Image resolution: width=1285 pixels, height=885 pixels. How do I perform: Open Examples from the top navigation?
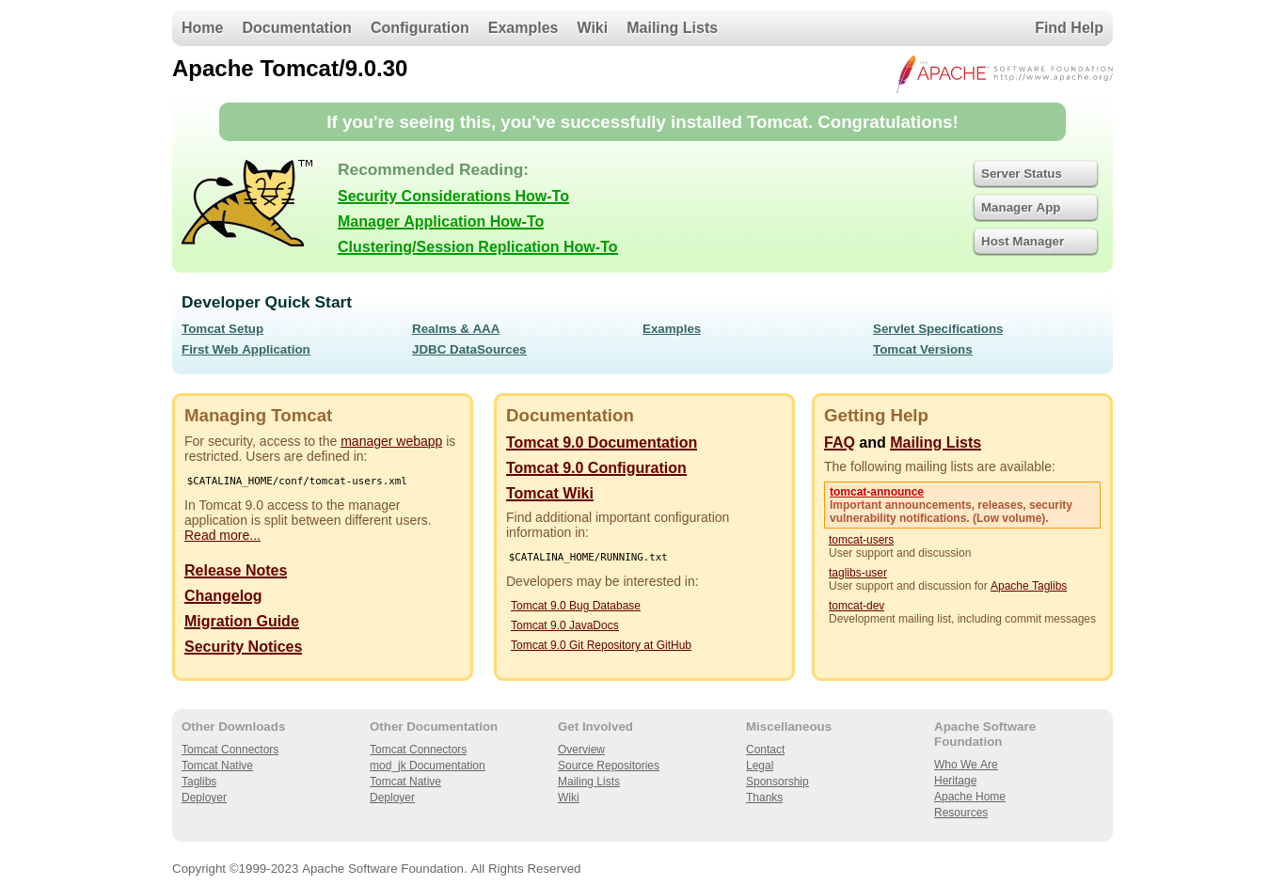tap(523, 28)
